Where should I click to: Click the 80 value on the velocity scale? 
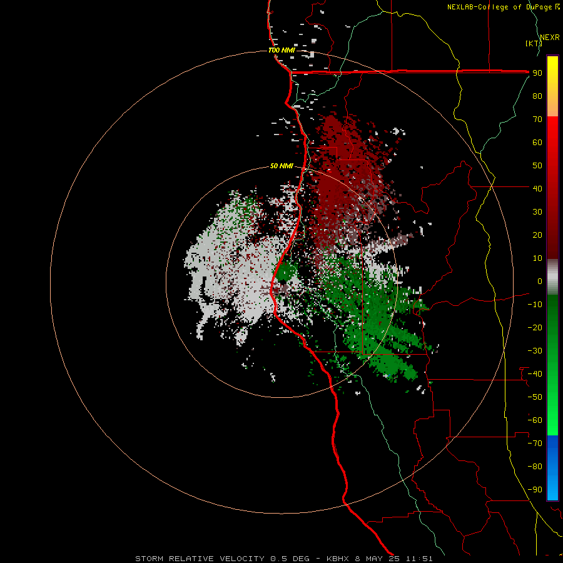click(537, 96)
